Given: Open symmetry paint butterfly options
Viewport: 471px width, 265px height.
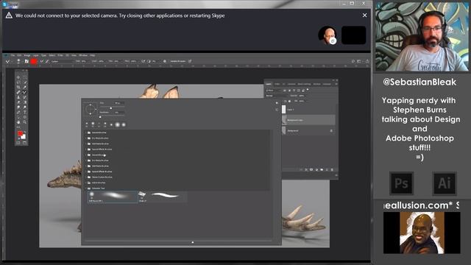Looking at the screenshot, I should (190, 61).
